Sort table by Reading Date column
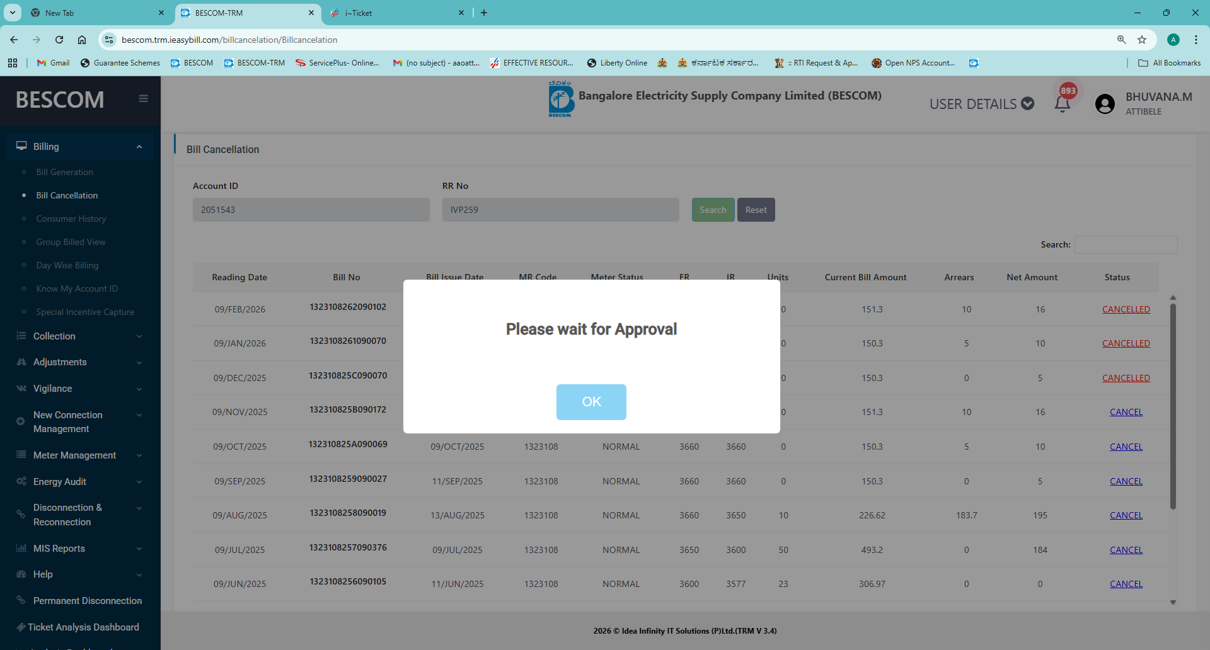1210x650 pixels. coord(239,277)
